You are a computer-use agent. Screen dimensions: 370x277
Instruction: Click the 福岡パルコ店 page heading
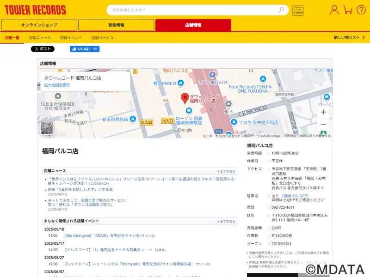(x=60, y=151)
